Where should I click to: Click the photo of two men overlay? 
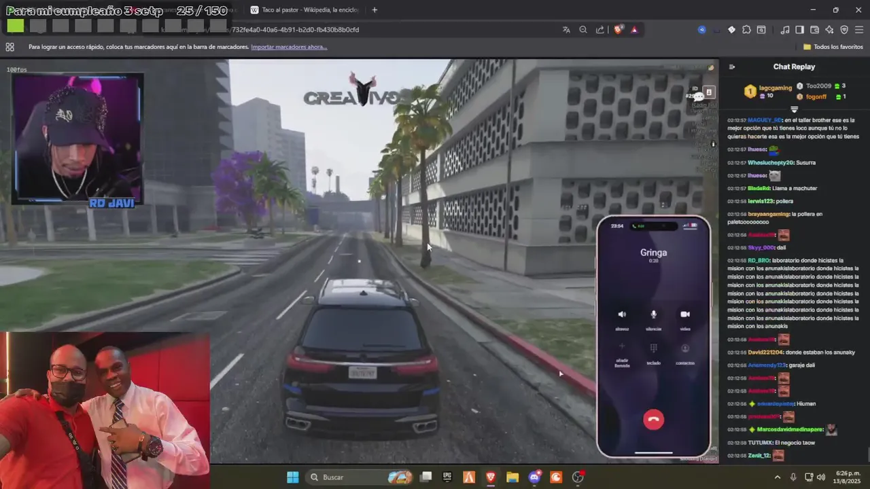tap(105, 410)
